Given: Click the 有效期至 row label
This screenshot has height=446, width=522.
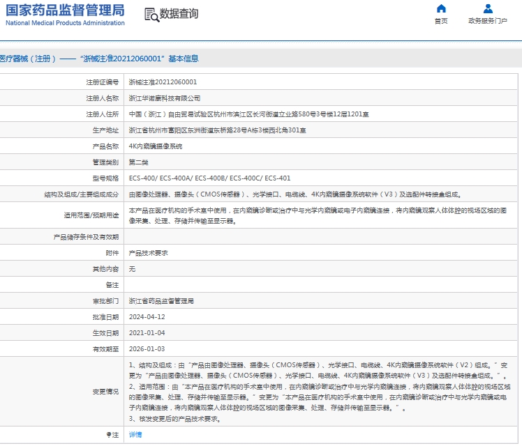Looking at the screenshot, I should coord(105,349).
